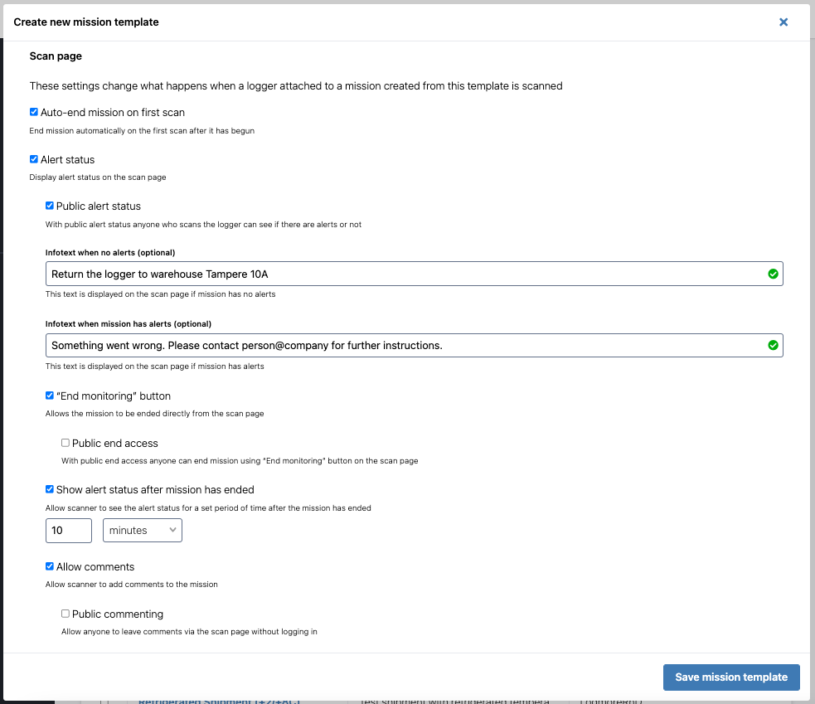
Task: Select the Scan page section heading
Action: (55, 56)
